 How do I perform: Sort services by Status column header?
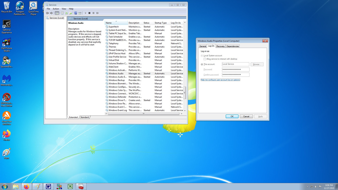pyautogui.click(x=148, y=23)
